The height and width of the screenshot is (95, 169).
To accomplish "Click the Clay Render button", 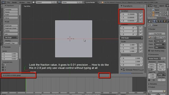I will (x=157, y=34).
